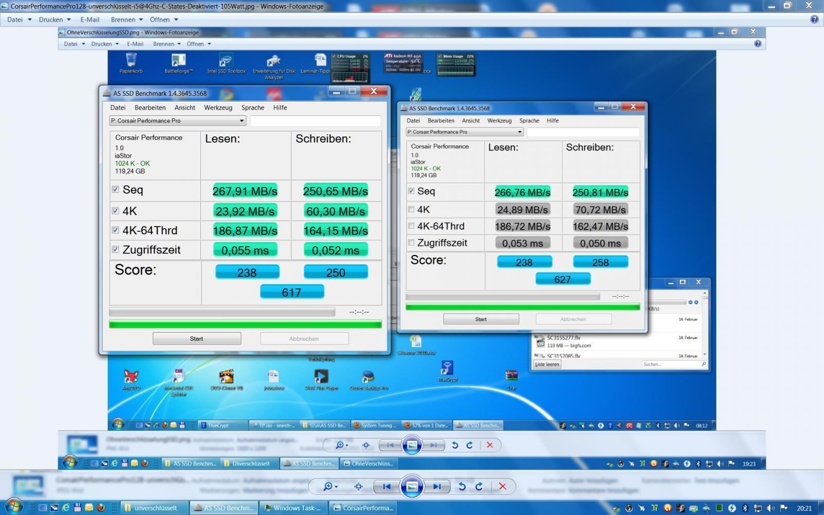
Task: Enable the 4K checkbox in right benchmark window
Action: pos(411,209)
